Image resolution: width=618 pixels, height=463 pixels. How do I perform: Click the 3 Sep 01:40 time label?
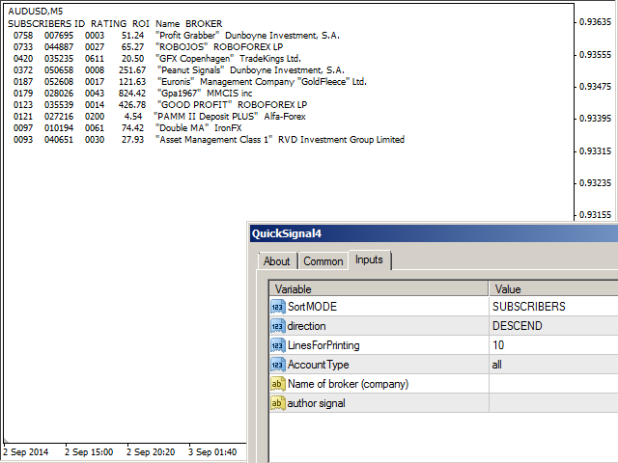click(x=212, y=452)
